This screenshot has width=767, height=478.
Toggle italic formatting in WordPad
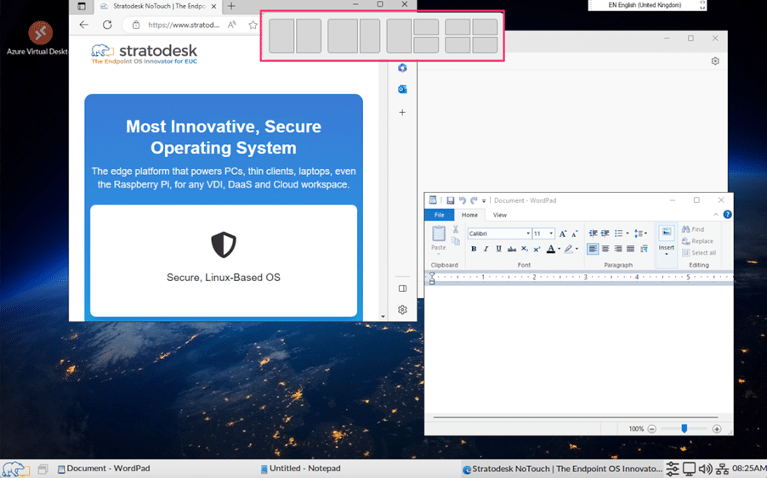point(486,249)
